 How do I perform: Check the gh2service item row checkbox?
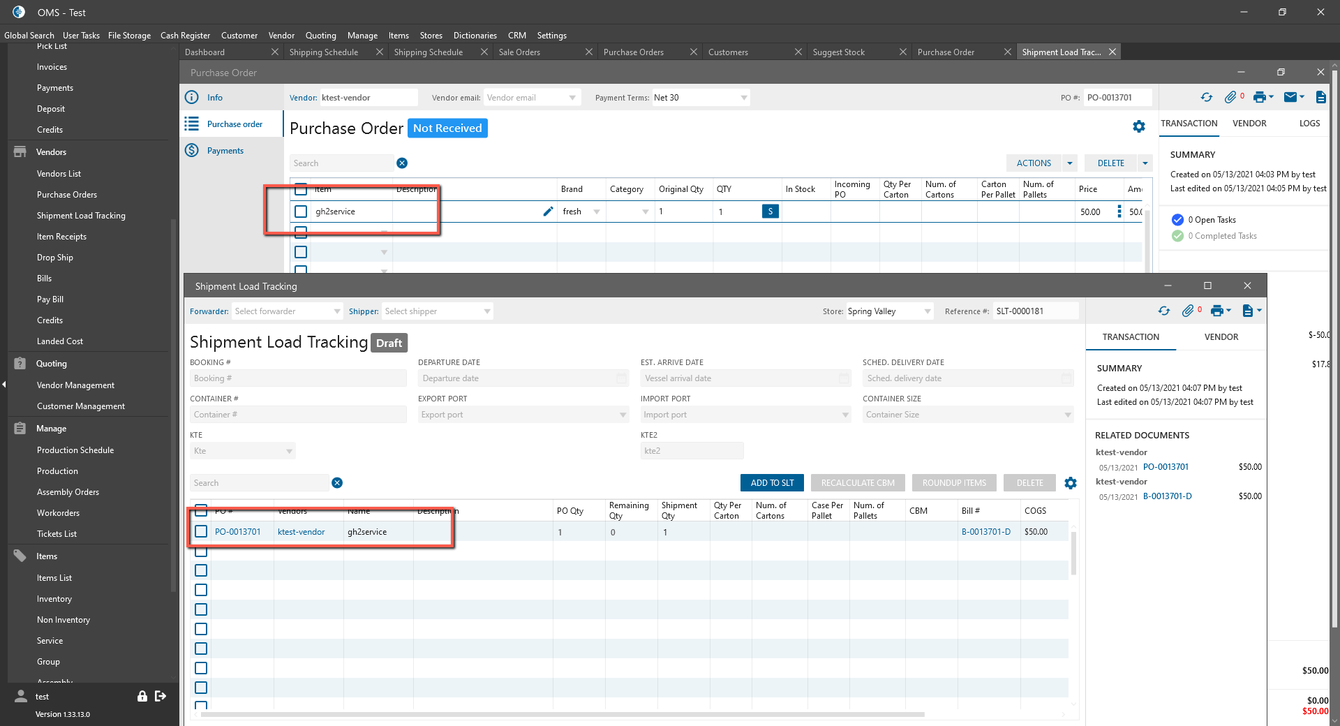tap(301, 212)
